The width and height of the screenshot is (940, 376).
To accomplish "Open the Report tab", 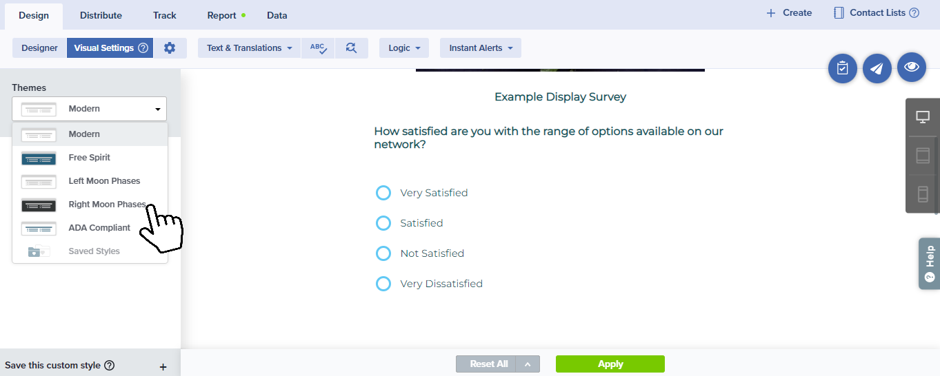I will pos(222,15).
